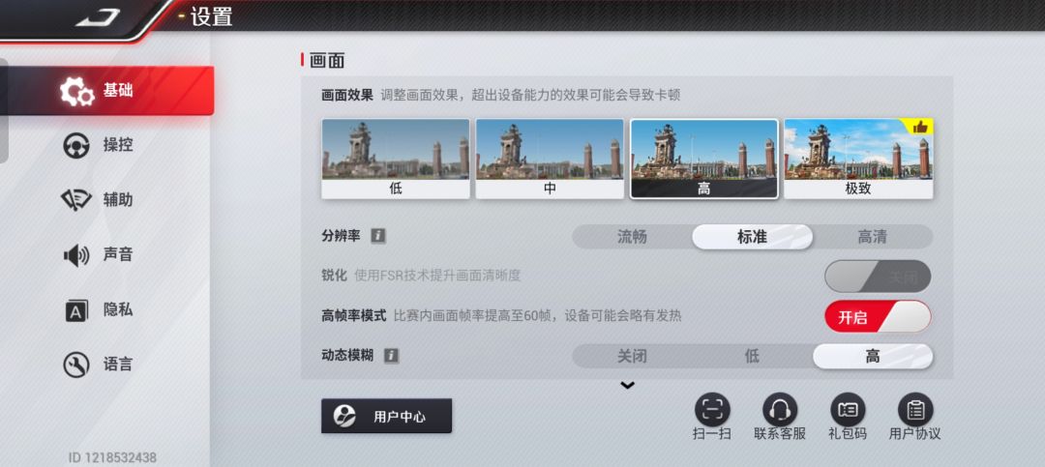1045x467 pixels.
Task: Set resolution to 高清
Action: [873, 237]
